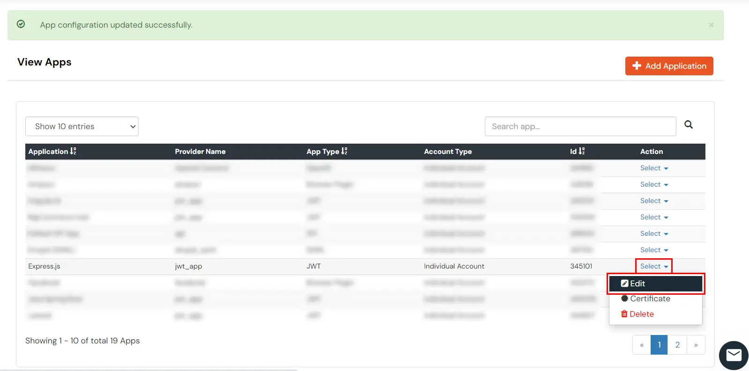This screenshot has height=371, width=749.
Task: Choose Delete from the action menu
Action: (x=655, y=314)
